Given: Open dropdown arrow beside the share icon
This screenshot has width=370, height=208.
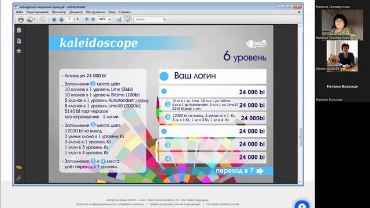Looking at the screenshot, I should (x=35, y=19).
